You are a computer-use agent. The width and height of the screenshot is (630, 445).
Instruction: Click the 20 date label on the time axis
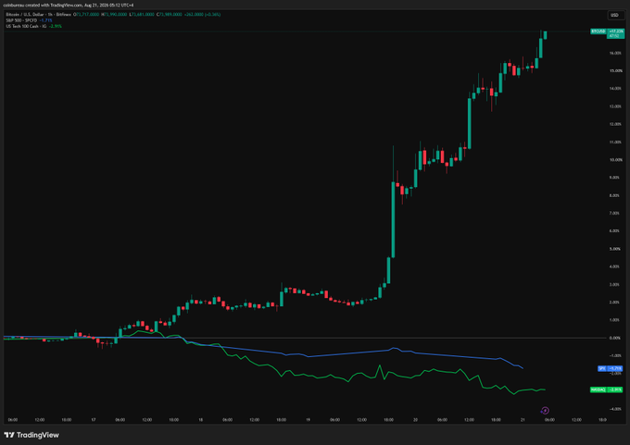tap(415, 420)
